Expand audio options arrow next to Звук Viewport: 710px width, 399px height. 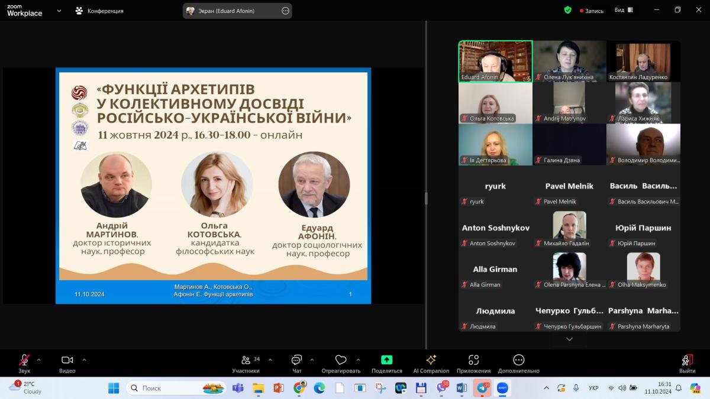(39, 359)
